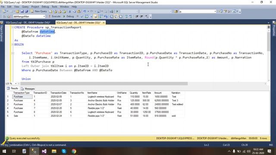
Task: Display the estimated execution plan
Action: pyautogui.click(x=87, y=16)
